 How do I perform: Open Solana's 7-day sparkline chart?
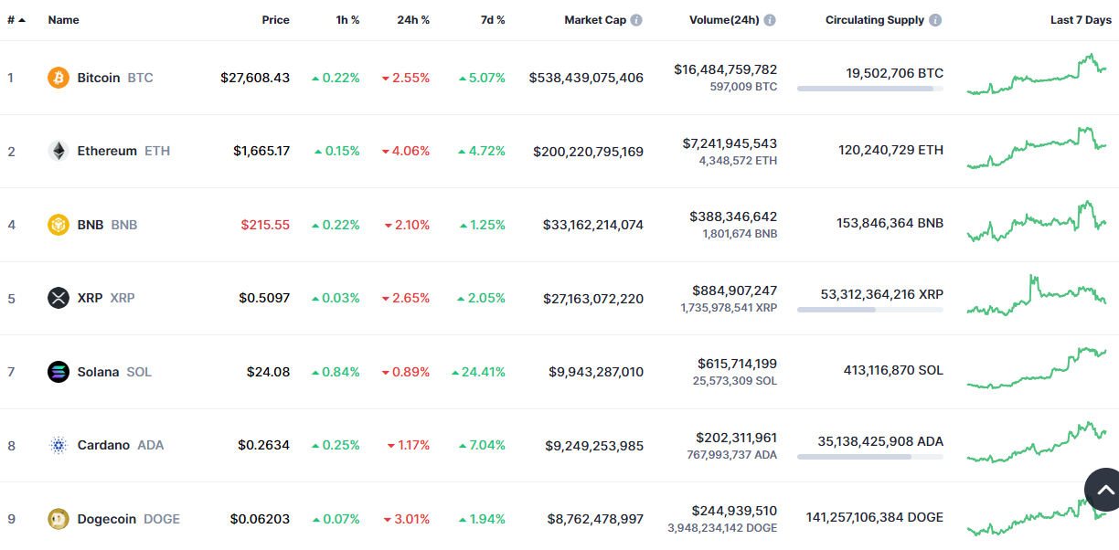click(x=1037, y=368)
